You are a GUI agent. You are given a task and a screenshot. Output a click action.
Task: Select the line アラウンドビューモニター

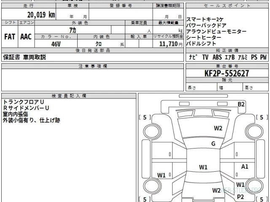(x=216, y=32)
